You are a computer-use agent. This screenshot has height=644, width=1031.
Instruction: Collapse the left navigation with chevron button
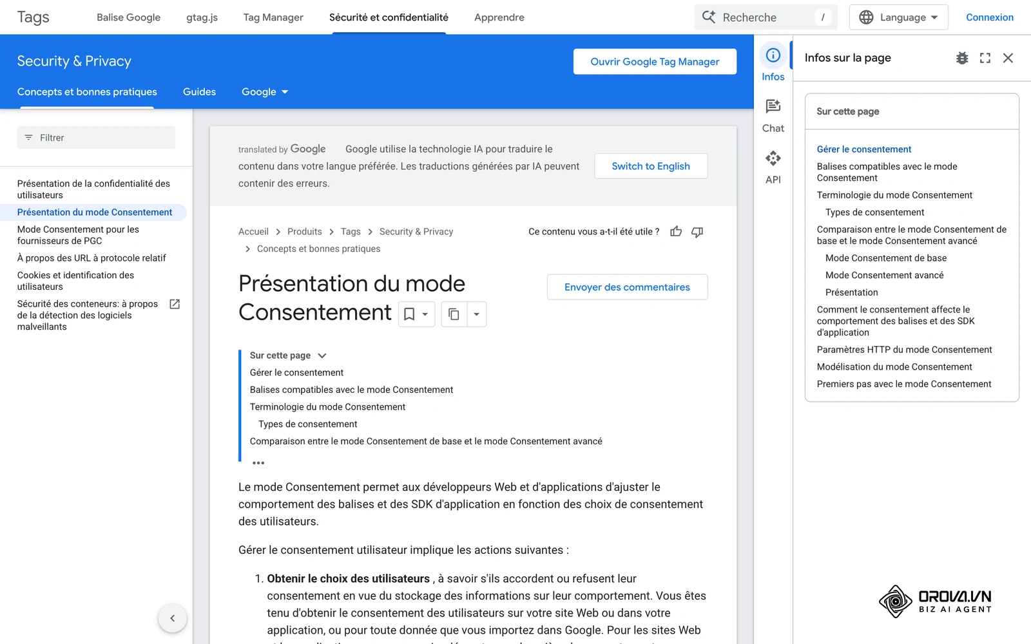click(x=173, y=618)
